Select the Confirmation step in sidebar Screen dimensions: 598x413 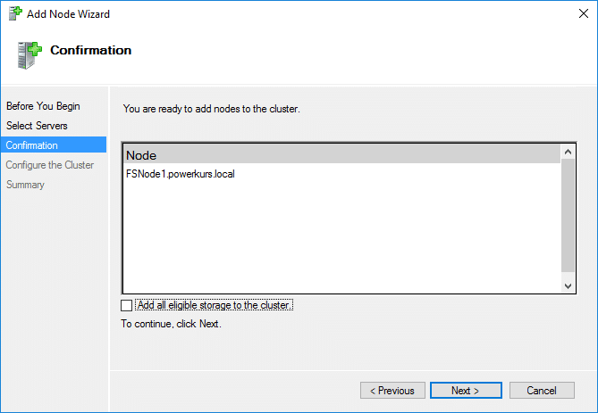point(54,145)
